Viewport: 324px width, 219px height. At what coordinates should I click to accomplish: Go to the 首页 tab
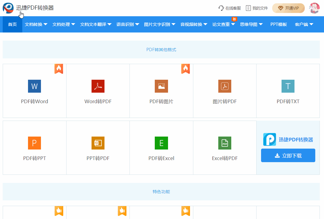[x=12, y=24]
